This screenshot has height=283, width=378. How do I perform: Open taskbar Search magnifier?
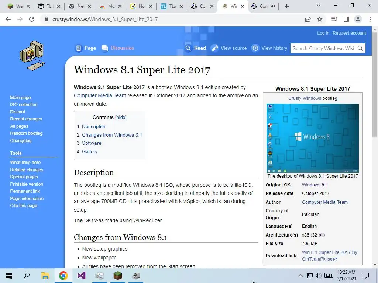(x=27, y=276)
